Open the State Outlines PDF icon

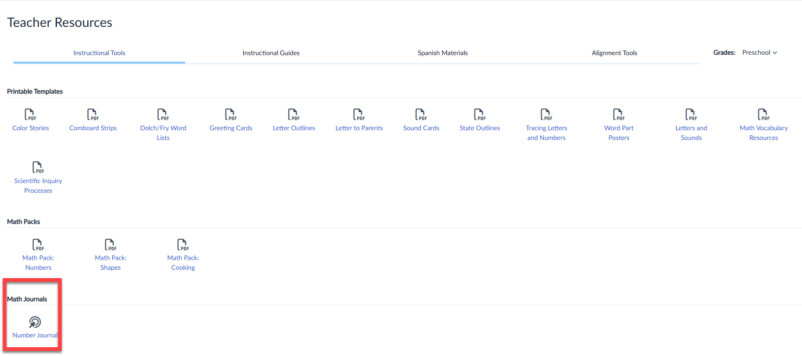pyautogui.click(x=479, y=114)
